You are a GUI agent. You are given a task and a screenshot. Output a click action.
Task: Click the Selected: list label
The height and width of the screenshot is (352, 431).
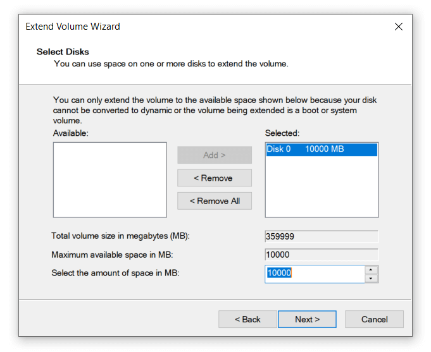point(282,133)
